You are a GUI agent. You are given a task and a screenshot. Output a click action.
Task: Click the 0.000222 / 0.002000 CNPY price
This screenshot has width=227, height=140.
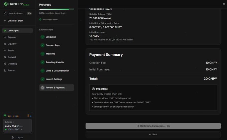click(x=105, y=27)
